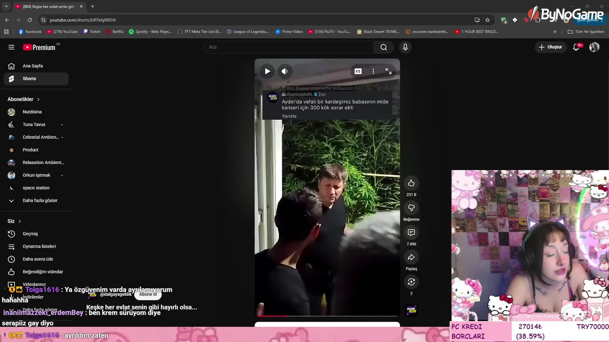
Task: Click the youtube.com/shorts address bar
Action: (257, 20)
